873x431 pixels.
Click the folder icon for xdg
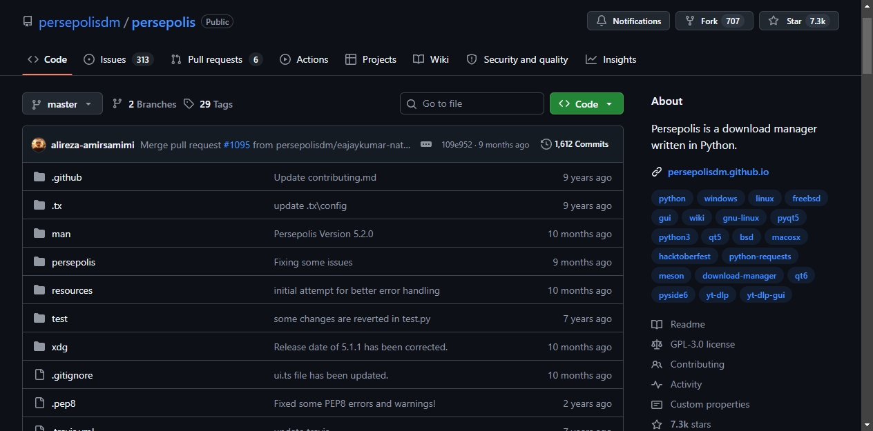39,347
